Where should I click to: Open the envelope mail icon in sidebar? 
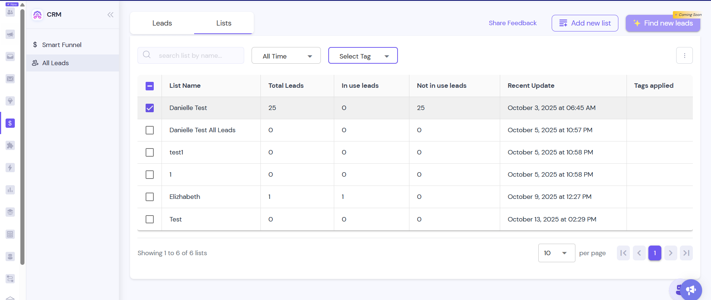tap(10, 79)
